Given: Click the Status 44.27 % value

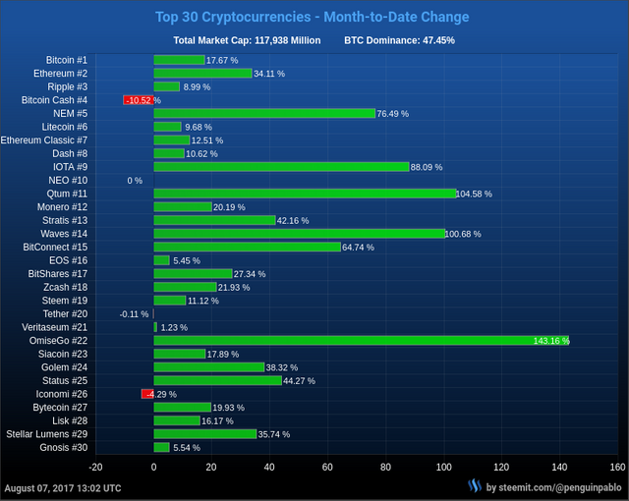Looking at the screenshot, I should point(299,381).
